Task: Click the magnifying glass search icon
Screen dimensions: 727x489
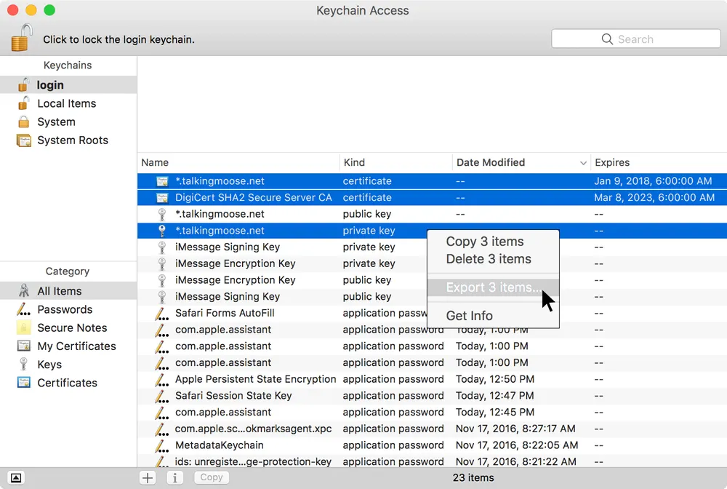Action: click(607, 39)
